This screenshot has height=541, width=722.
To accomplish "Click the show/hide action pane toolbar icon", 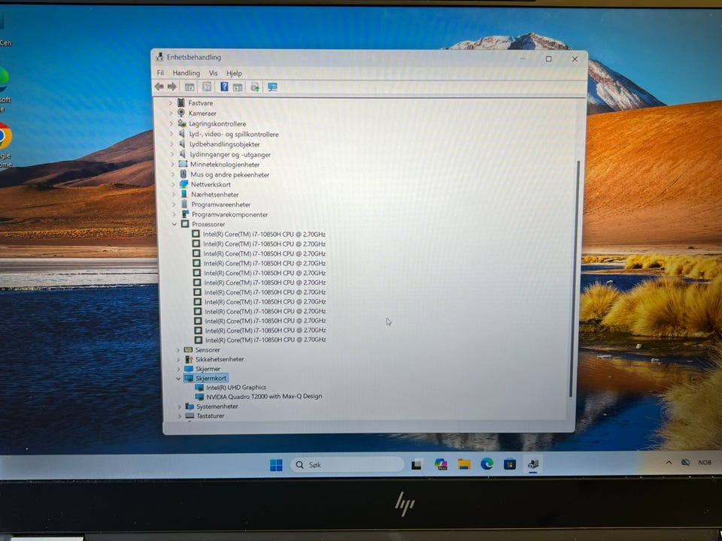I will pos(238,87).
